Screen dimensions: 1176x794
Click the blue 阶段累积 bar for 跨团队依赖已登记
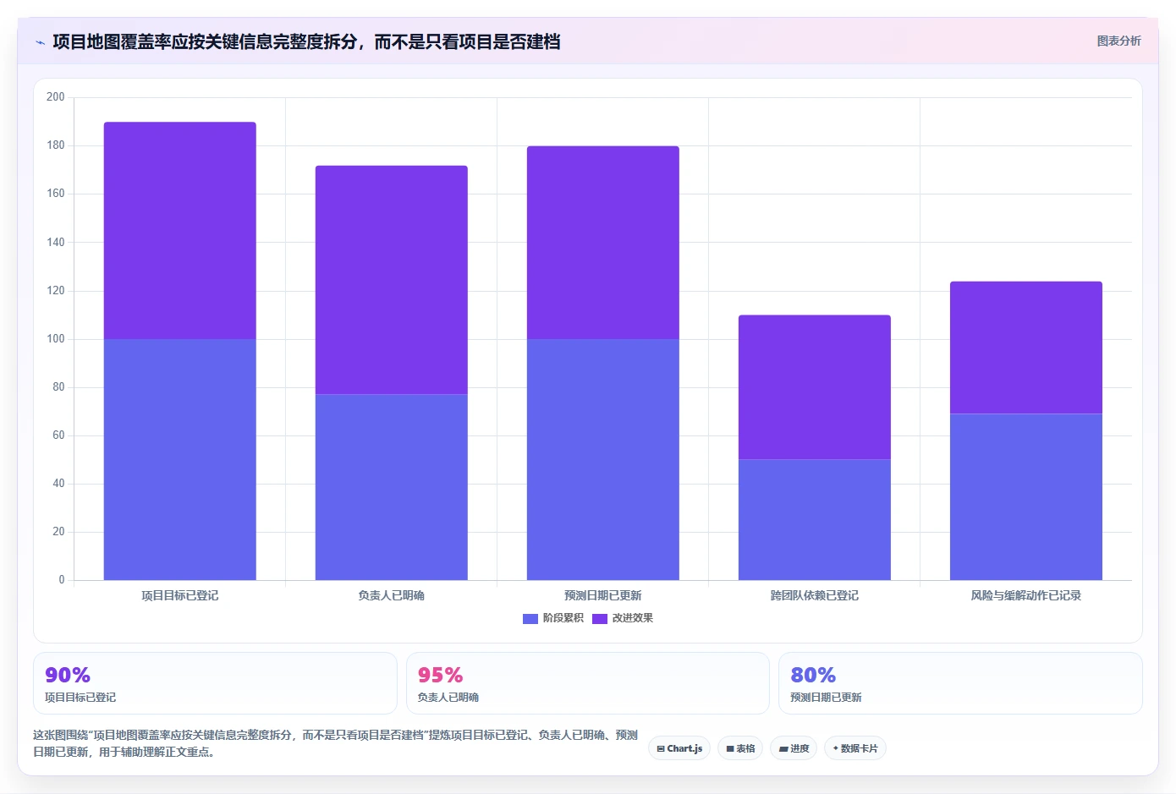pyautogui.click(x=815, y=520)
